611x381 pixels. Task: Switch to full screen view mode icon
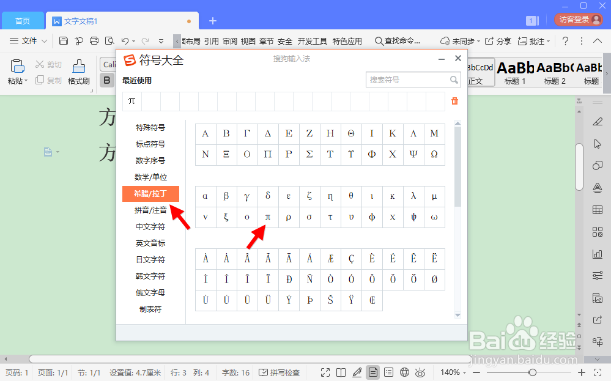[325, 372]
